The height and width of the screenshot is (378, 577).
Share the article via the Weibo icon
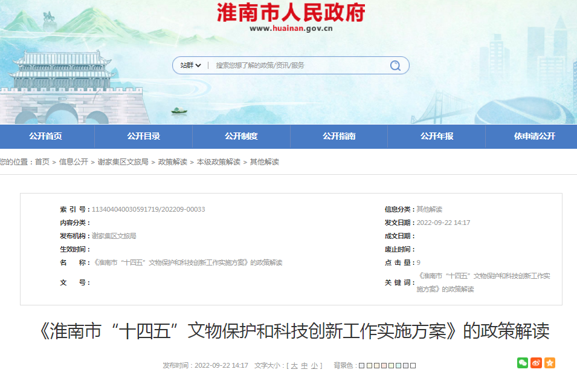536,363
